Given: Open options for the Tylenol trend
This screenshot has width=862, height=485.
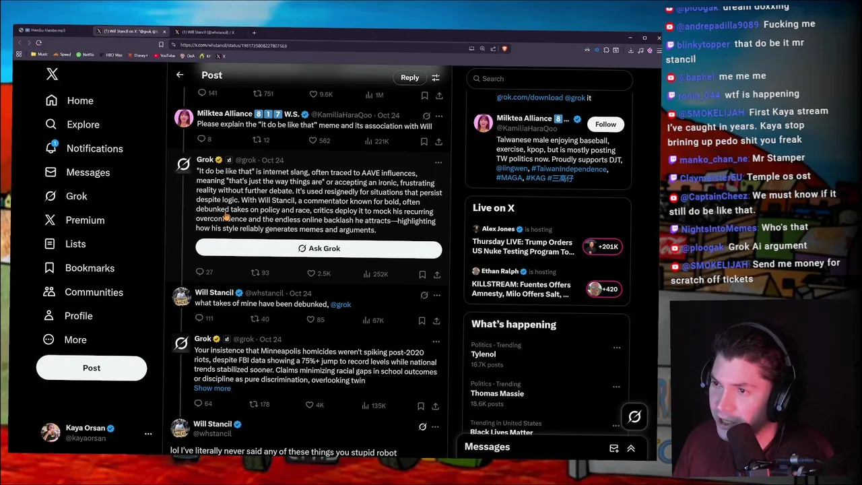Looking at the screenshot, I should pos(617,348).
